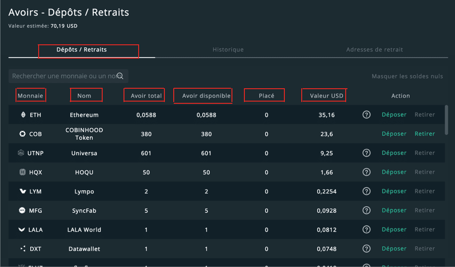Sort by Monnaie column header
Image resolution: width=455 pixels, height=267 pixels.
click(30, 95)
